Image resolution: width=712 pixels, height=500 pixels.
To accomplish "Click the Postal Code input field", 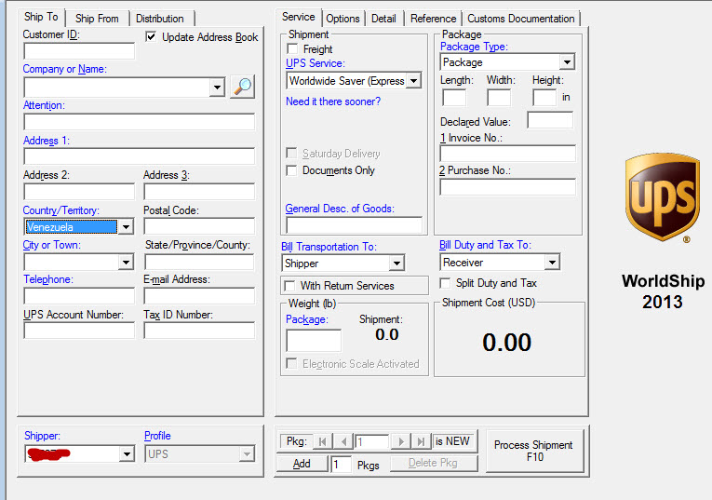I will (198, 226).
